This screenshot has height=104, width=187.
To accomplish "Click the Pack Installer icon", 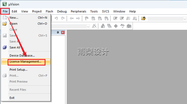I will coord(129,26).
